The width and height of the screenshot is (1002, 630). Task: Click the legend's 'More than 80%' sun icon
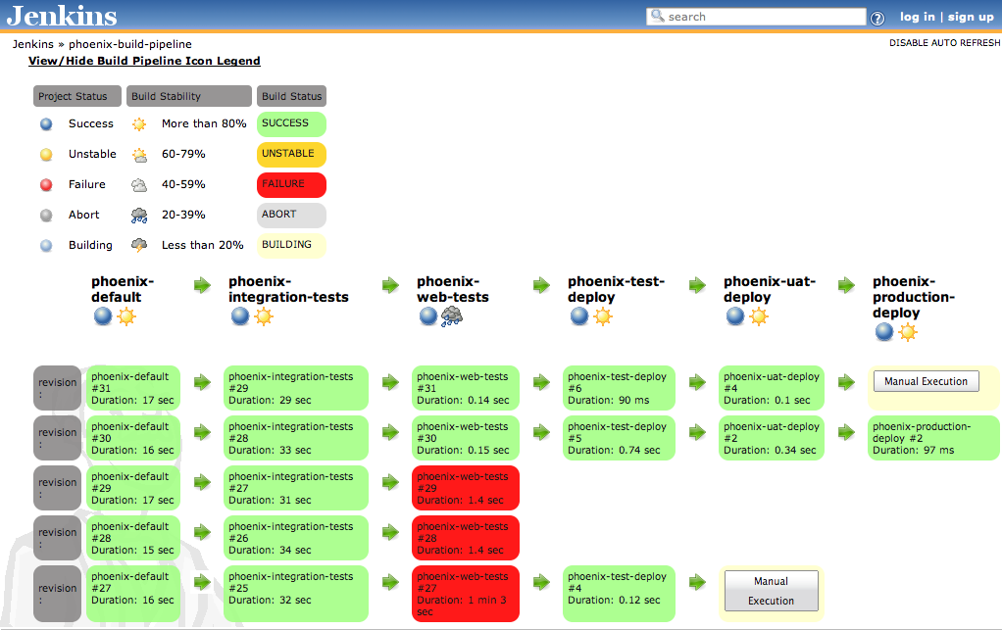pyautogui.click(x=139, y=123)
